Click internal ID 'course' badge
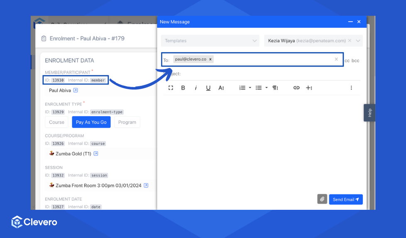The width and height of the screenshot is (406, 238). (x=98, y=143)
